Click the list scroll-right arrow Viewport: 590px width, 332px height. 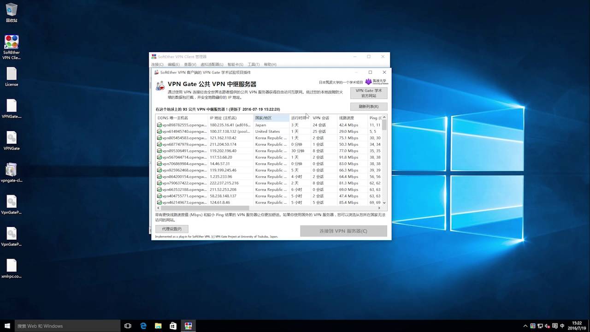click(379, 208)
